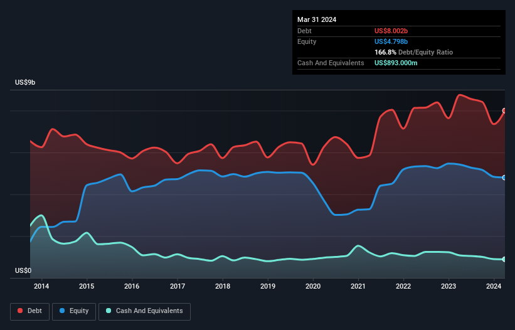Click Cash And Equivalents label in tooltip
515x330 pixels.
(x=331, y=63)
